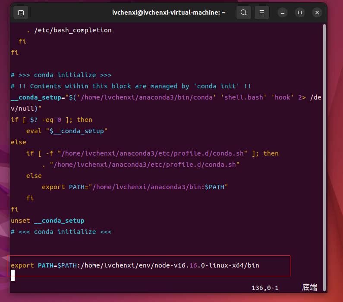Image resolution: width=343 pixels, height=302 pixels.
Task: Click the search magnifier icon
Action: point(243,13)
